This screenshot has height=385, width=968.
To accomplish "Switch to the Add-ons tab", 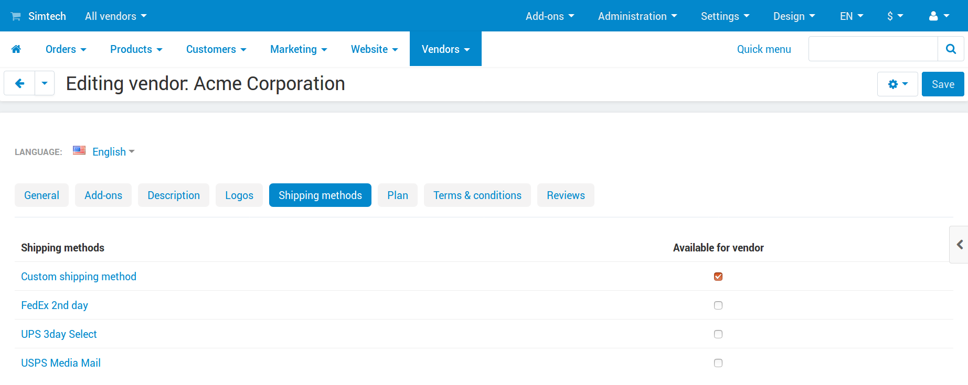I will pos(103,195).
